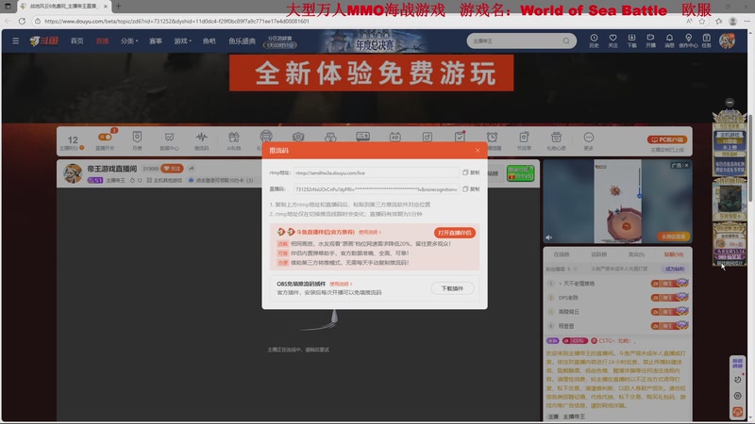Click the rtmp address field
The width and height of the screenshot is (755, 424).
pyautogui.click(x=376, y=172)
